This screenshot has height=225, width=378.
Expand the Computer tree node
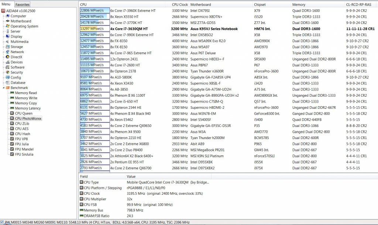3,16
